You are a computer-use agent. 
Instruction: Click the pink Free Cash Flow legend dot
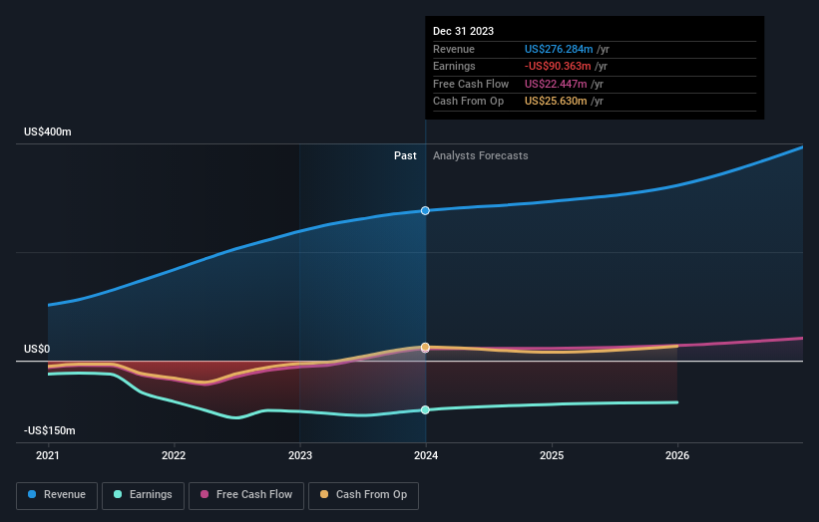205,494
